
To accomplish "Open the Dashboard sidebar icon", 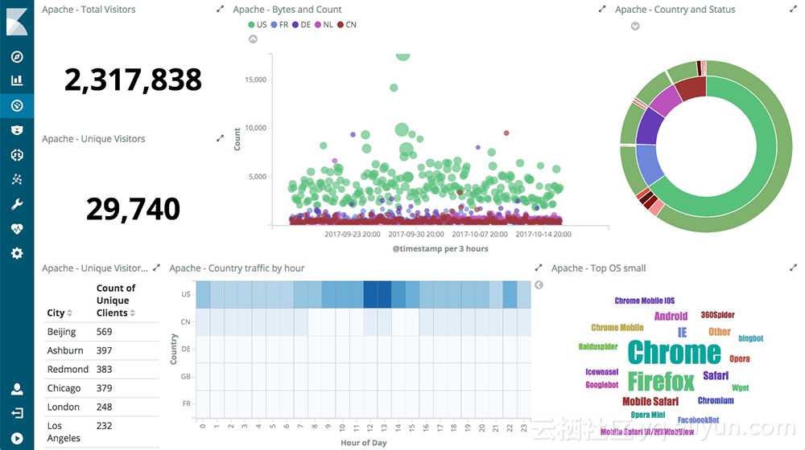I will click(17, 105).
